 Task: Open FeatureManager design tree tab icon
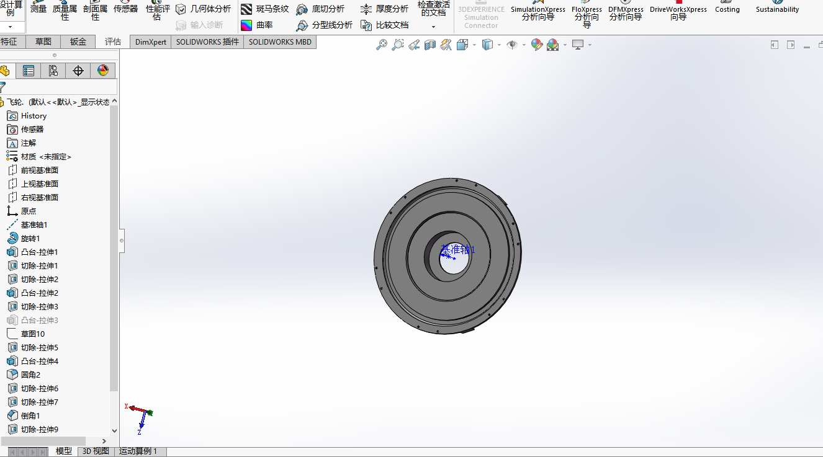(5, 71)
